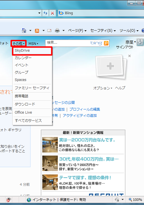Click ad headline テーマで探す、理想の条件!

[x=85, y=178]
